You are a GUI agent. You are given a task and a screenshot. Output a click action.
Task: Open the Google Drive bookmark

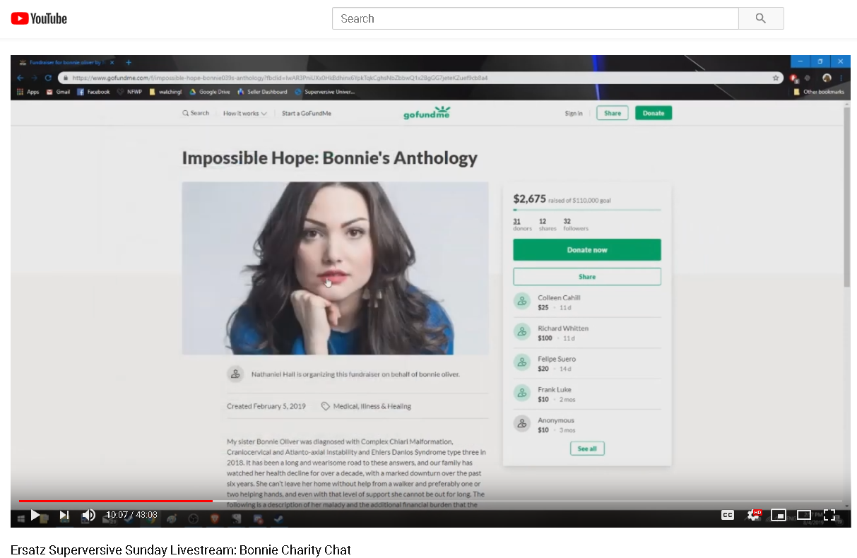[x=210, y=92]
